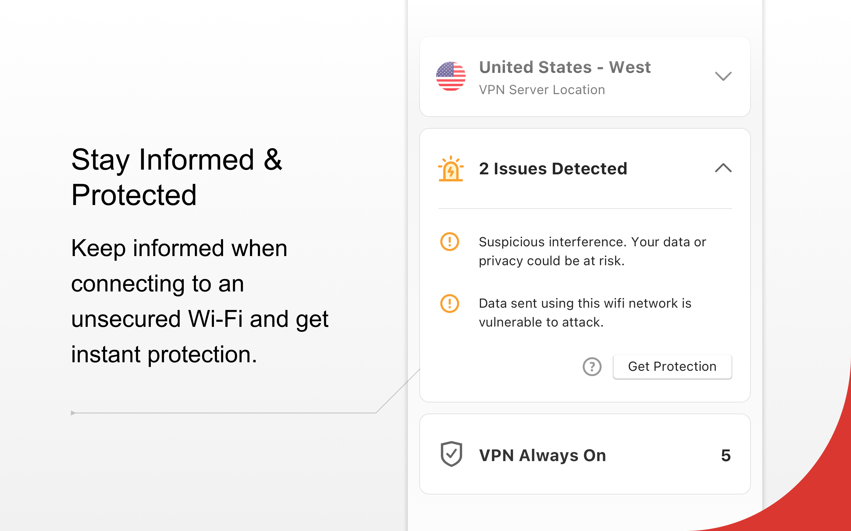Image resolution: width=851 pixels, height=531 pixels.
Task: Click the VPN Always On shield icon
Action: coord(451,455)
